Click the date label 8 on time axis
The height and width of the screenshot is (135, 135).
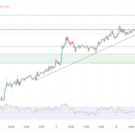pyautogui.click(x=116, y=127)
